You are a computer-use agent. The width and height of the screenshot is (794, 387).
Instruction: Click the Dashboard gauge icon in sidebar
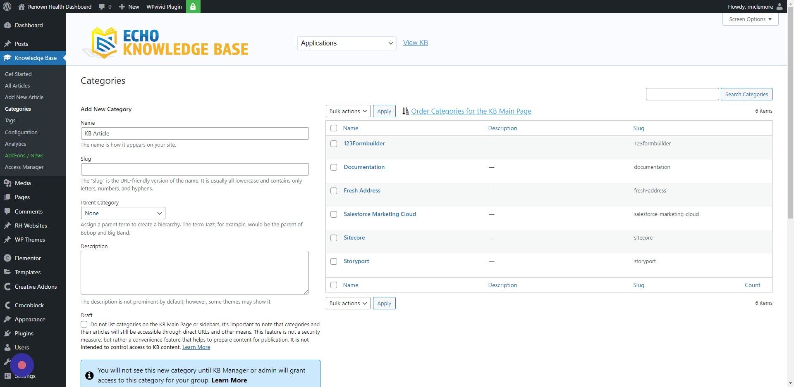pyautogui.click(x=7, y=25)
